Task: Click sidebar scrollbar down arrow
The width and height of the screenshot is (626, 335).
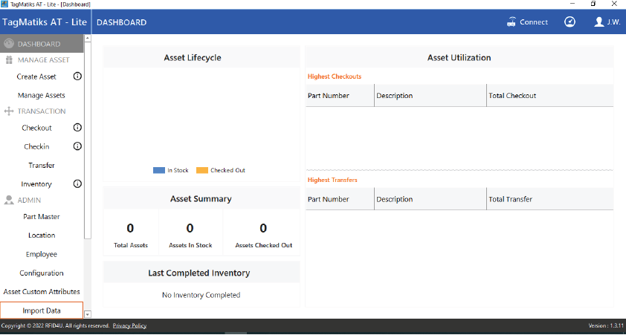Action: (88, 315)
